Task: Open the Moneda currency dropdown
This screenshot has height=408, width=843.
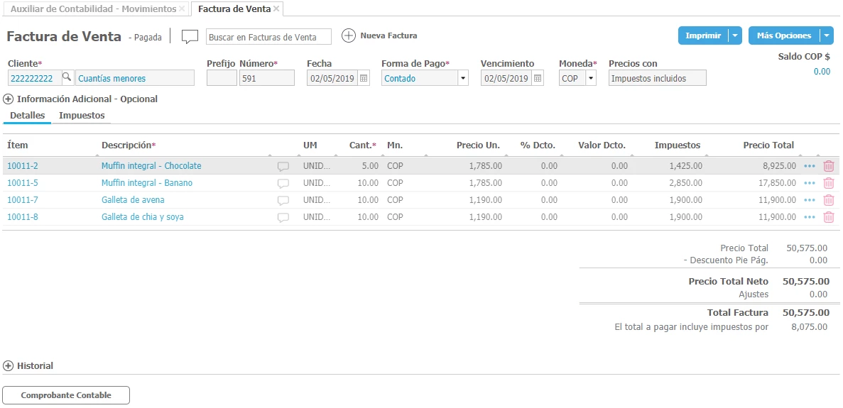Action: tap(591, 78)
